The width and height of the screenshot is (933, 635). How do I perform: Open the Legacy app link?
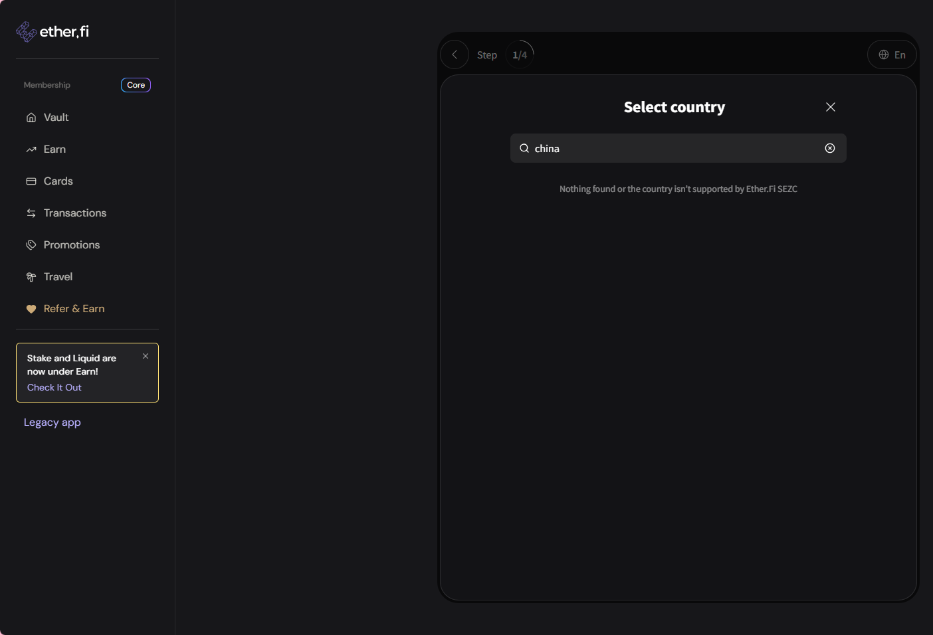tap(52, 422)
